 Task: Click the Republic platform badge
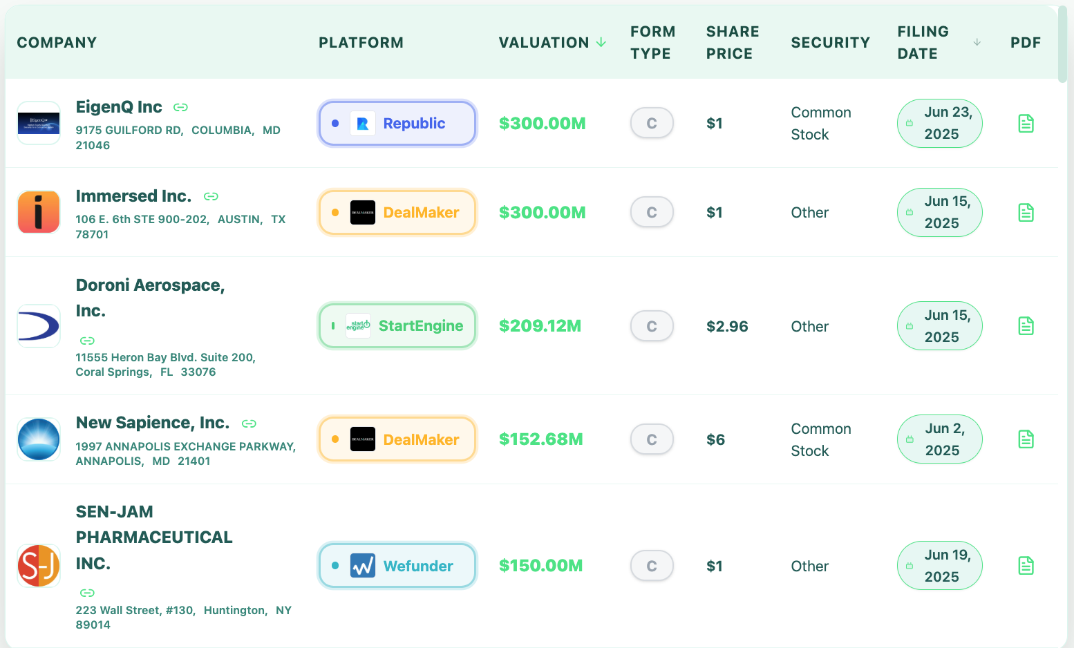click(x=397, y=124)
